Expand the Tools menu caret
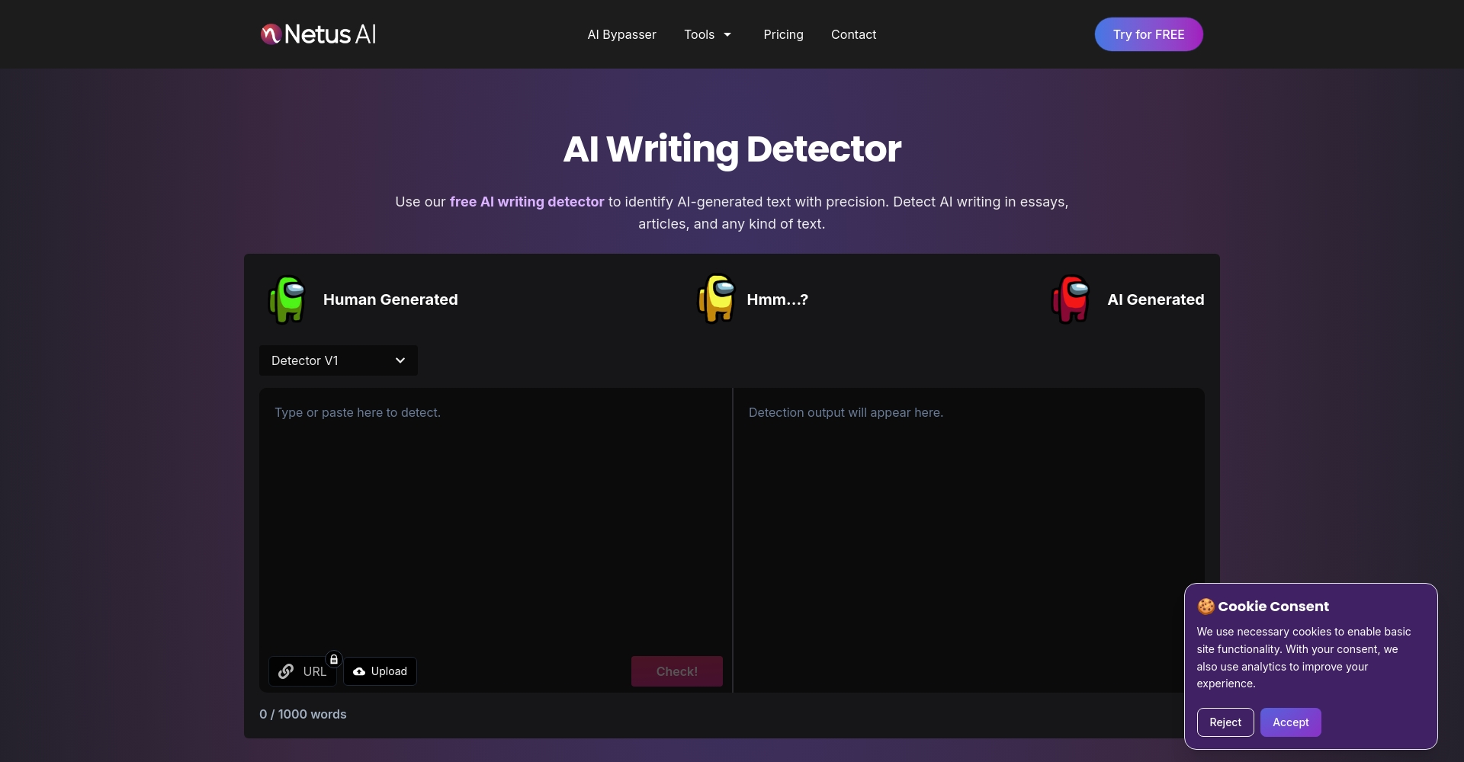The height and width of the screenshot is (762, 1464). click(x=727, y=35)
